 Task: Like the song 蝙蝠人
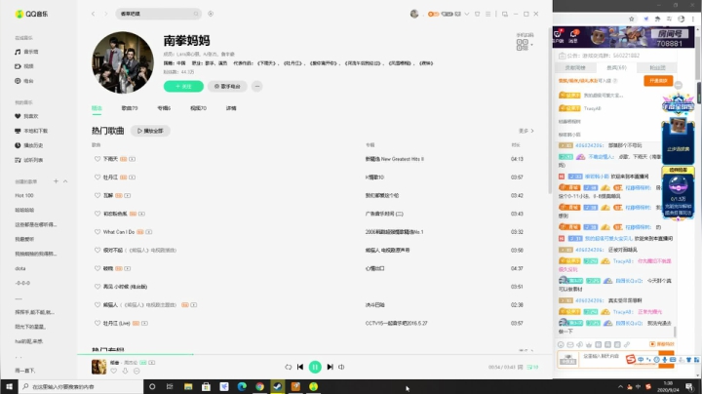[x=97, y=305]
